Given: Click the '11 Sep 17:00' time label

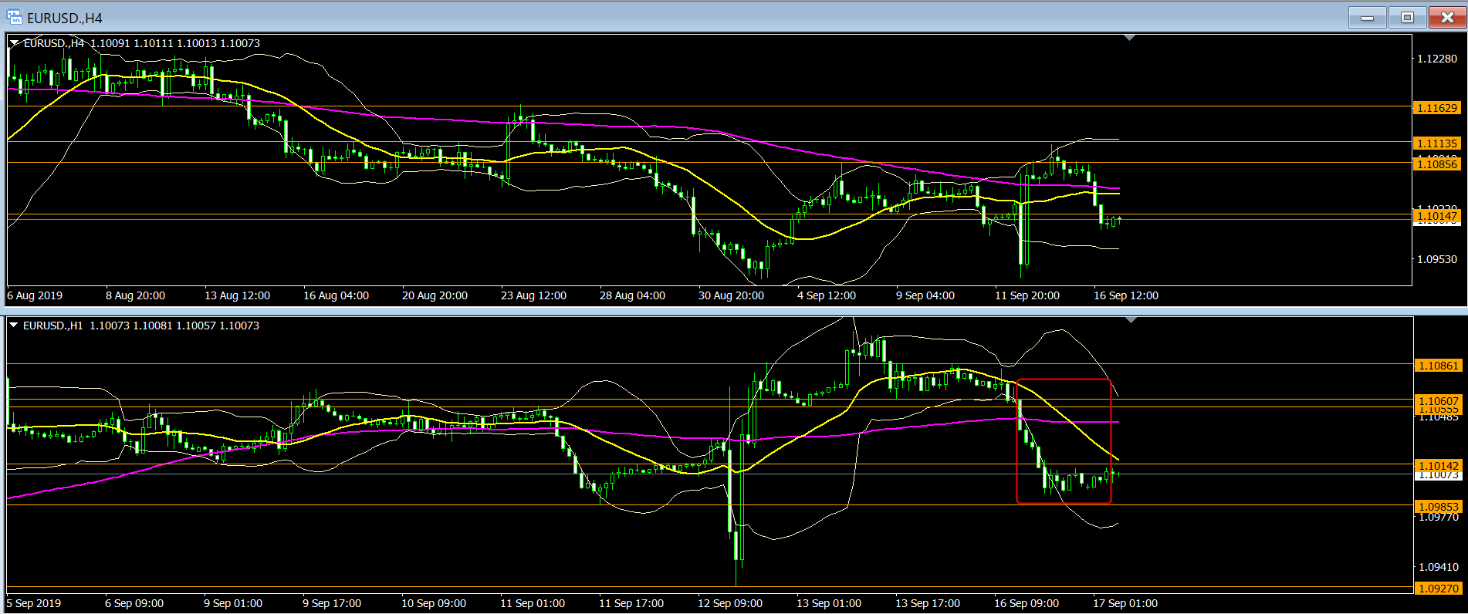Looking at the screenshot, I should point(631,603).
